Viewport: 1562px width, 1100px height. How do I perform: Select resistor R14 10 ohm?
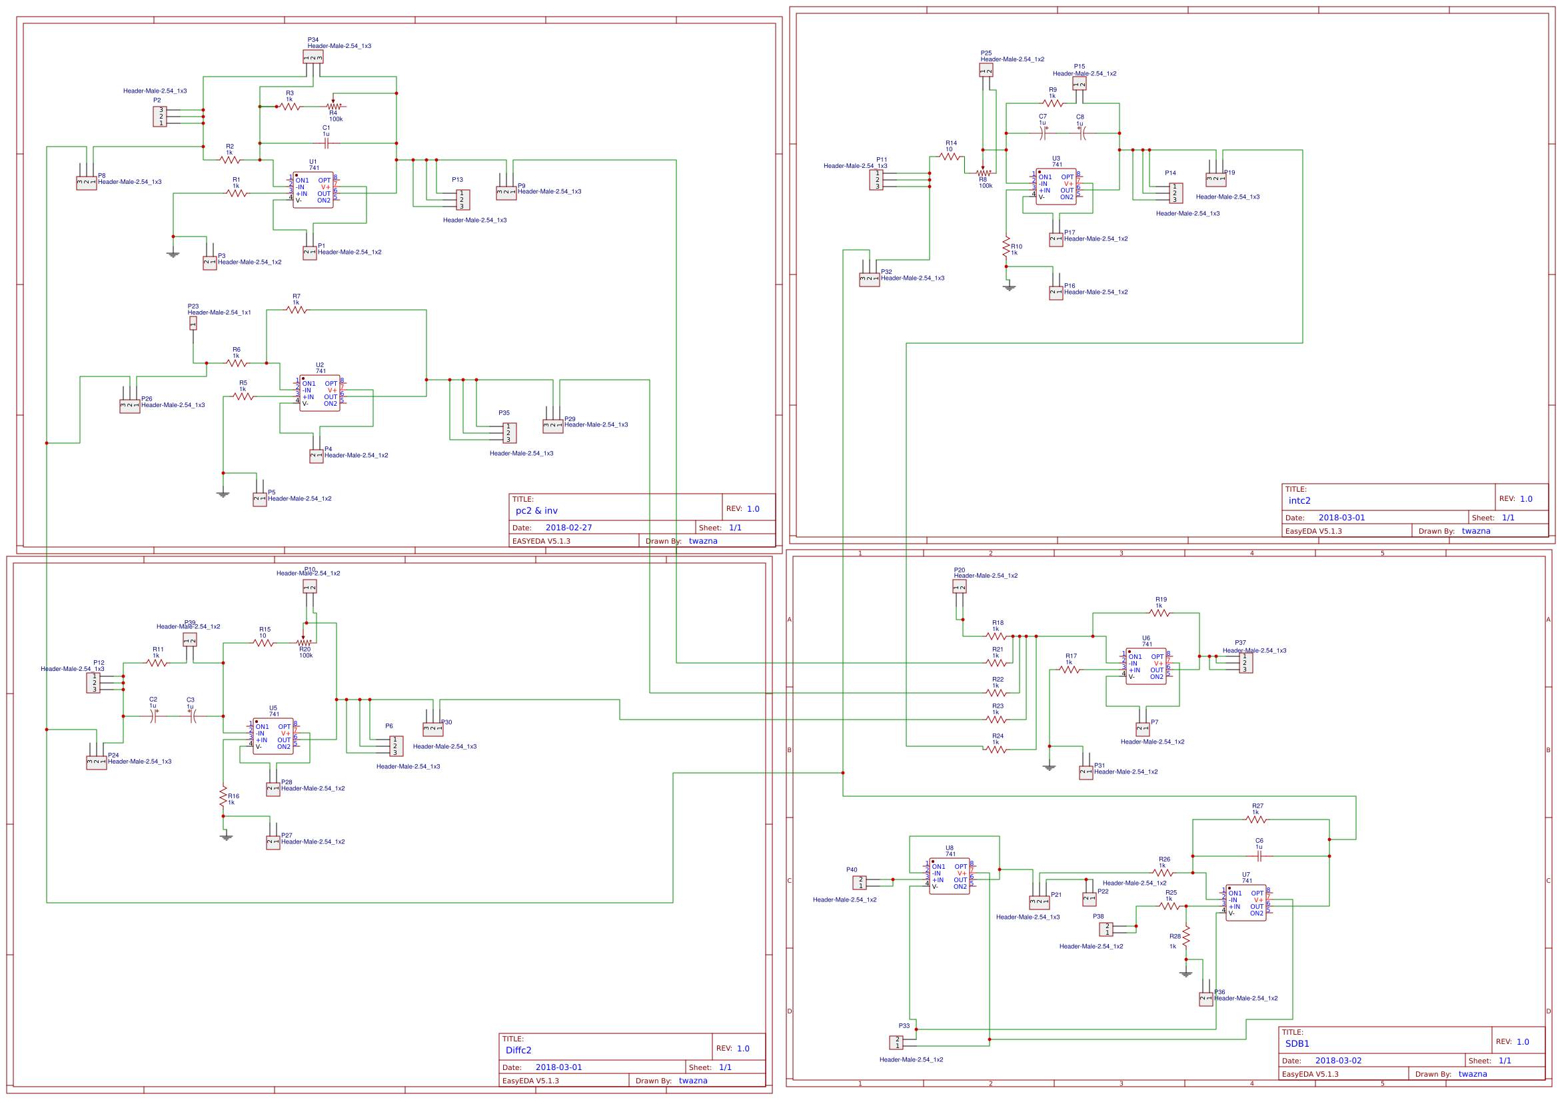950,157
